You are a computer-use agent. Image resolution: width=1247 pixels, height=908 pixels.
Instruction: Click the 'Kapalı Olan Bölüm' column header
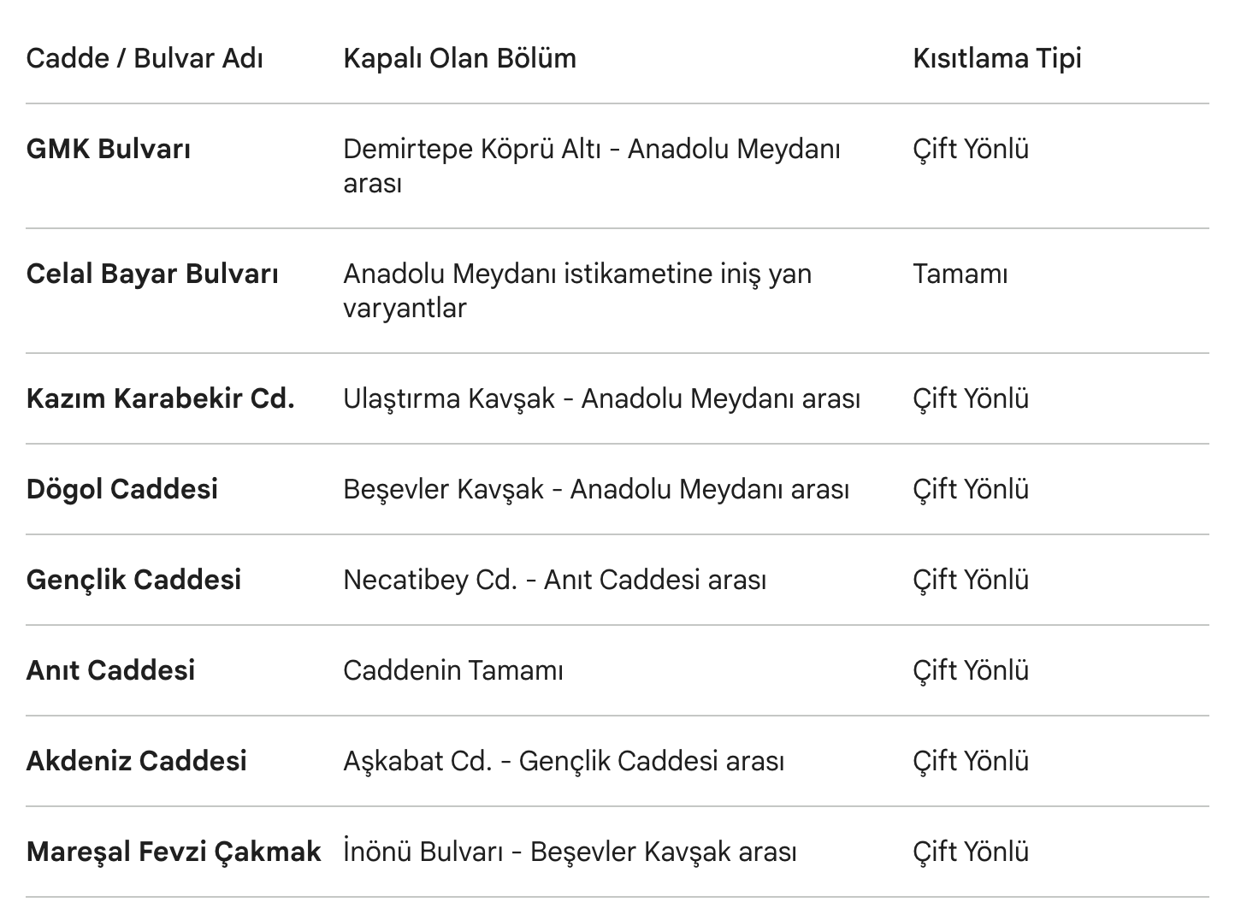click(x=459, y=58)
